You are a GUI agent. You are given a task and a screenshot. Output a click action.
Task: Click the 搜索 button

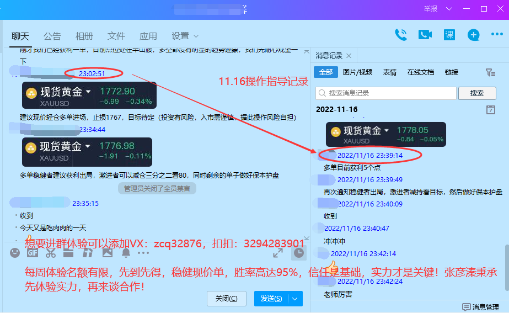[x=477, y=93]
